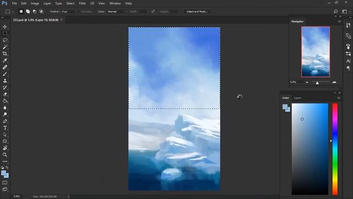Select the Dodge tool

5,114
